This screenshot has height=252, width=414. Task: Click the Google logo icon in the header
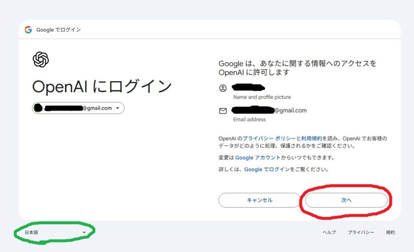[28, 30]
